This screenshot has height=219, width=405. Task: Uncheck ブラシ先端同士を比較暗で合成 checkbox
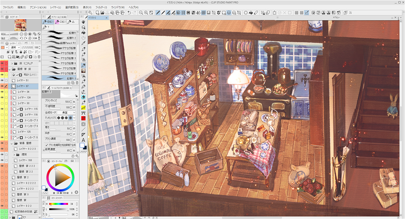coord(47,145)
